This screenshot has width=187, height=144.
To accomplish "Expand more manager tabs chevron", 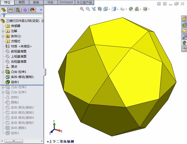I will [41, 10].
